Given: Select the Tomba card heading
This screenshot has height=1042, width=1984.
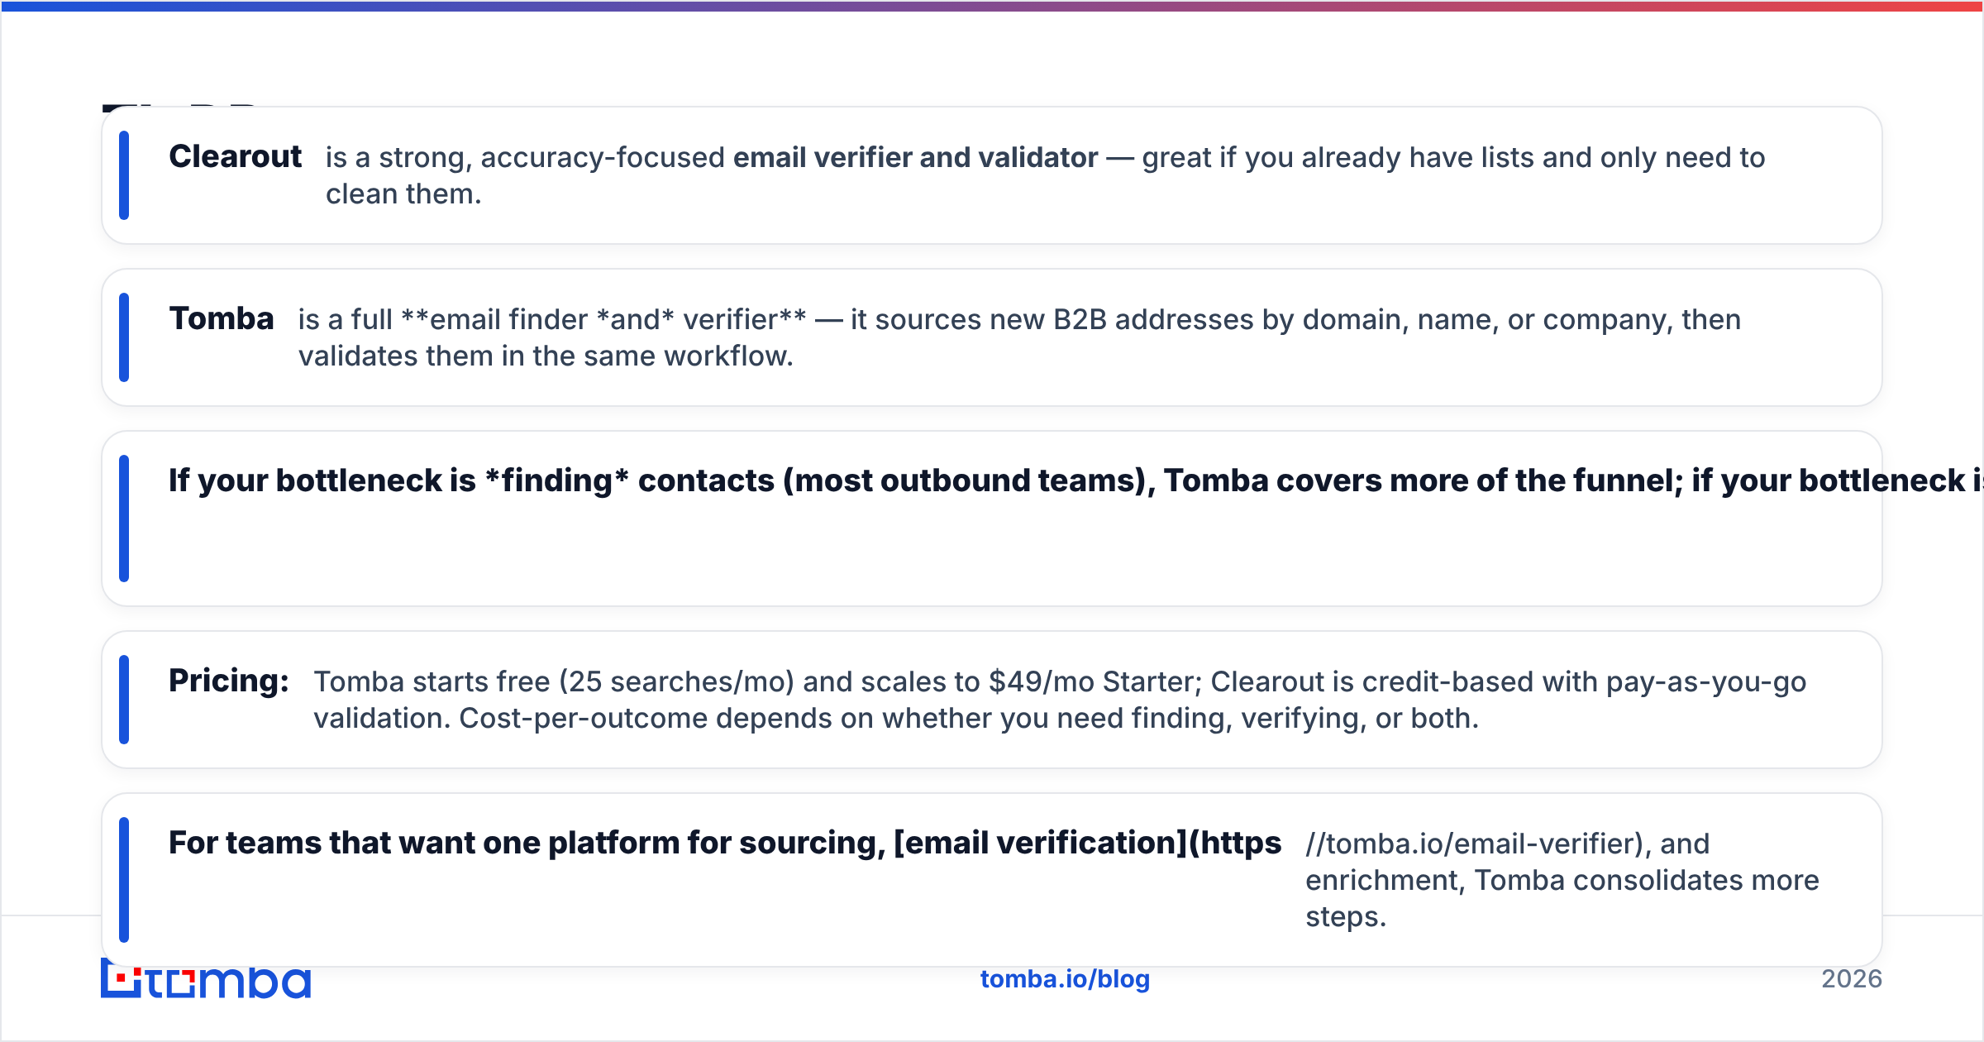Looking at the screenshot, I should point(221,318).
